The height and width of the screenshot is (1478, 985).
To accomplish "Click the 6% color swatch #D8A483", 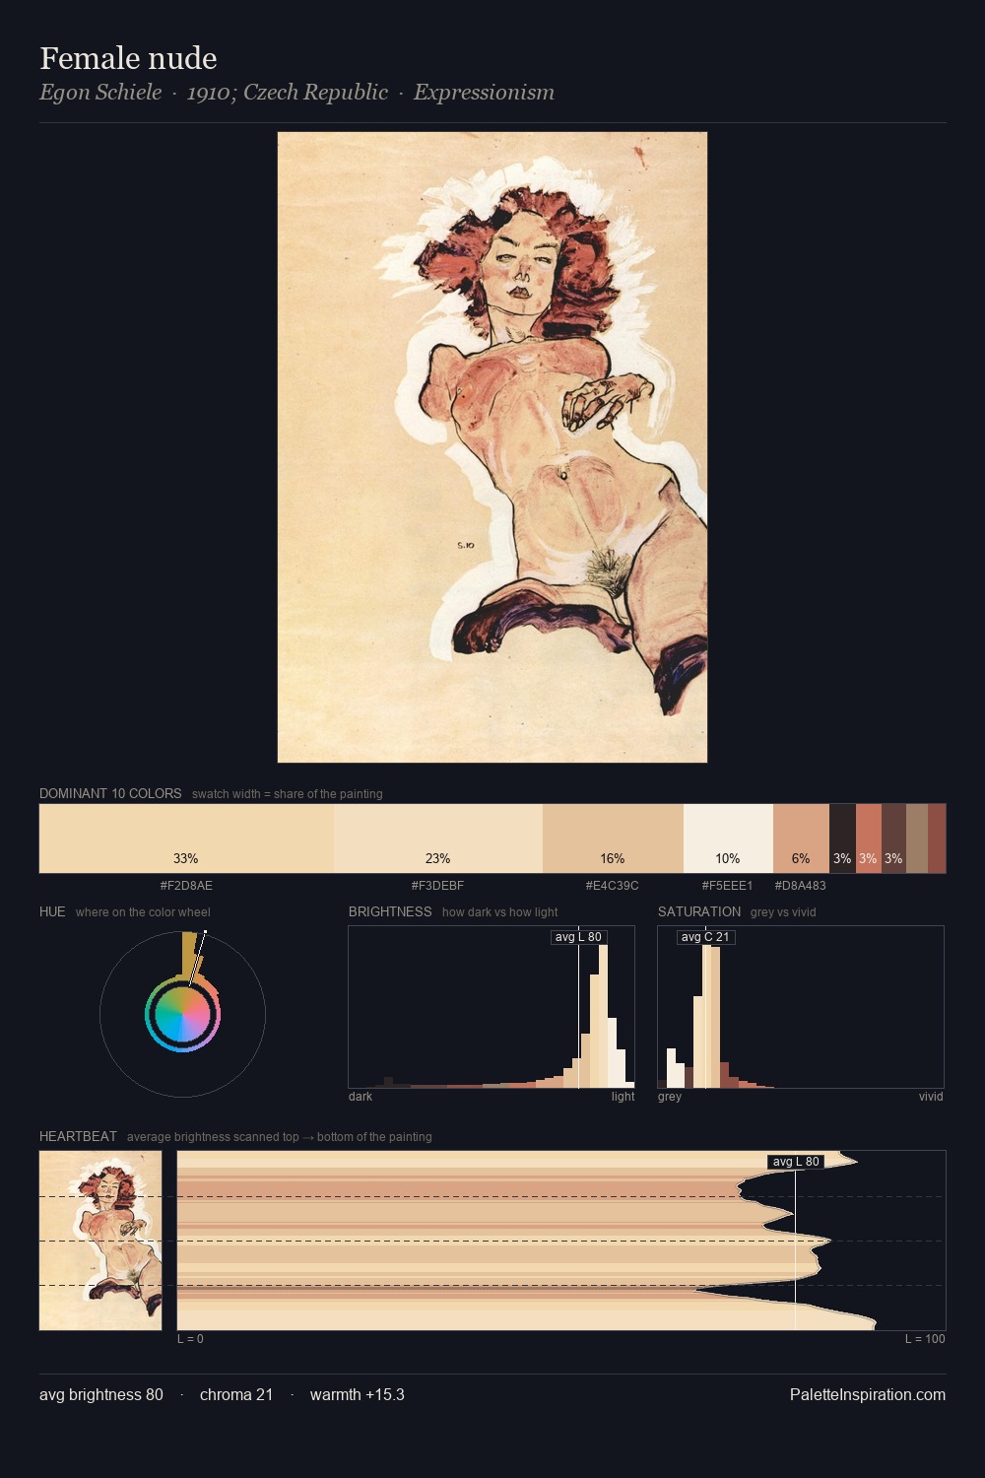I will (801, 839).
